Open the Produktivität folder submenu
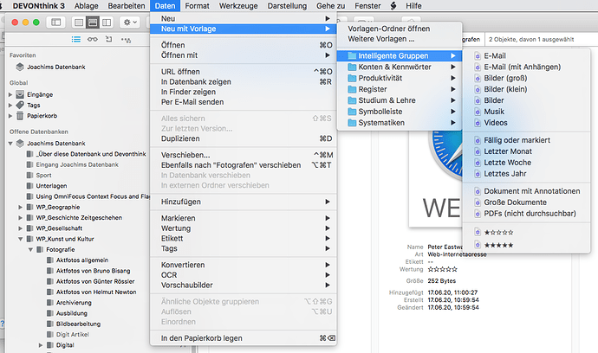 400,78
